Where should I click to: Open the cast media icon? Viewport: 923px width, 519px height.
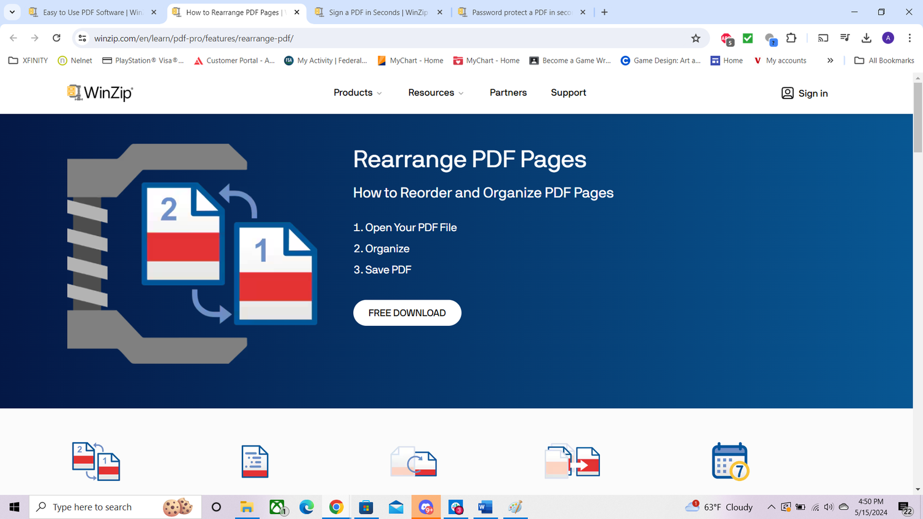pos(823,38)
